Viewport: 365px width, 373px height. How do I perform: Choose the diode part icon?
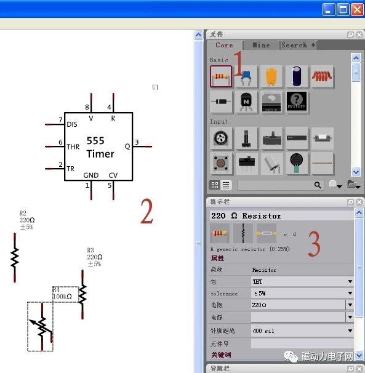click(221, 102)
